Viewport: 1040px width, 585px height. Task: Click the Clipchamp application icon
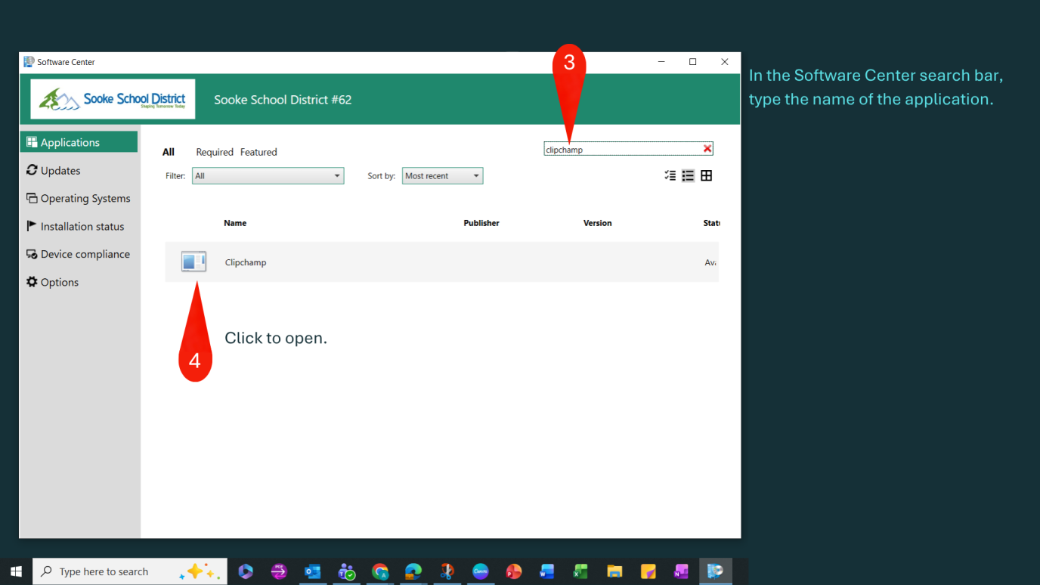pos(193,262)
